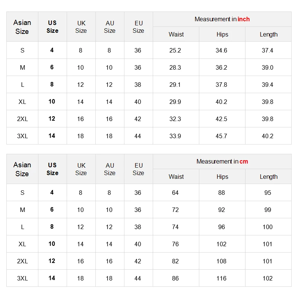Click the 45.7 inch hips value
The image size is (298, 298).
(x=221, y=136)
